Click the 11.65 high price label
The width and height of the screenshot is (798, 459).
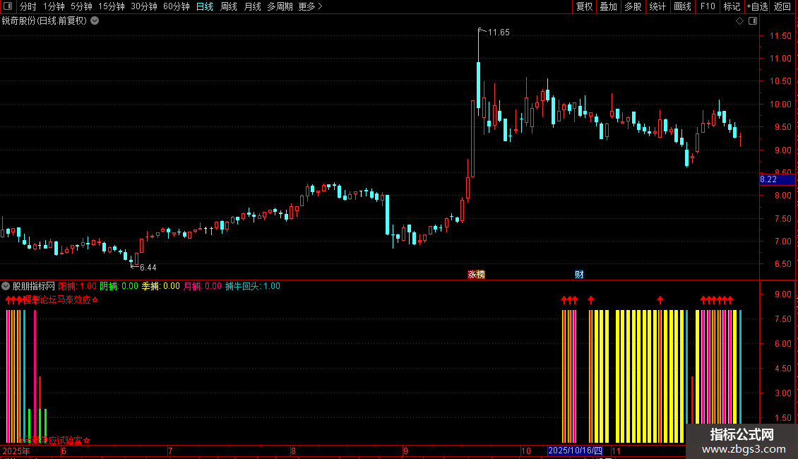(x=499, y=32)
